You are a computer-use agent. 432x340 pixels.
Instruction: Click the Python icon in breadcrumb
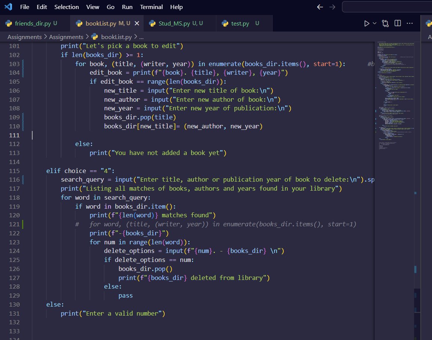tap(94, 37)
